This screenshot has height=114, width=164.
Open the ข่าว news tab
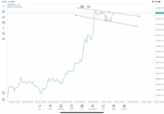point(82,107)
